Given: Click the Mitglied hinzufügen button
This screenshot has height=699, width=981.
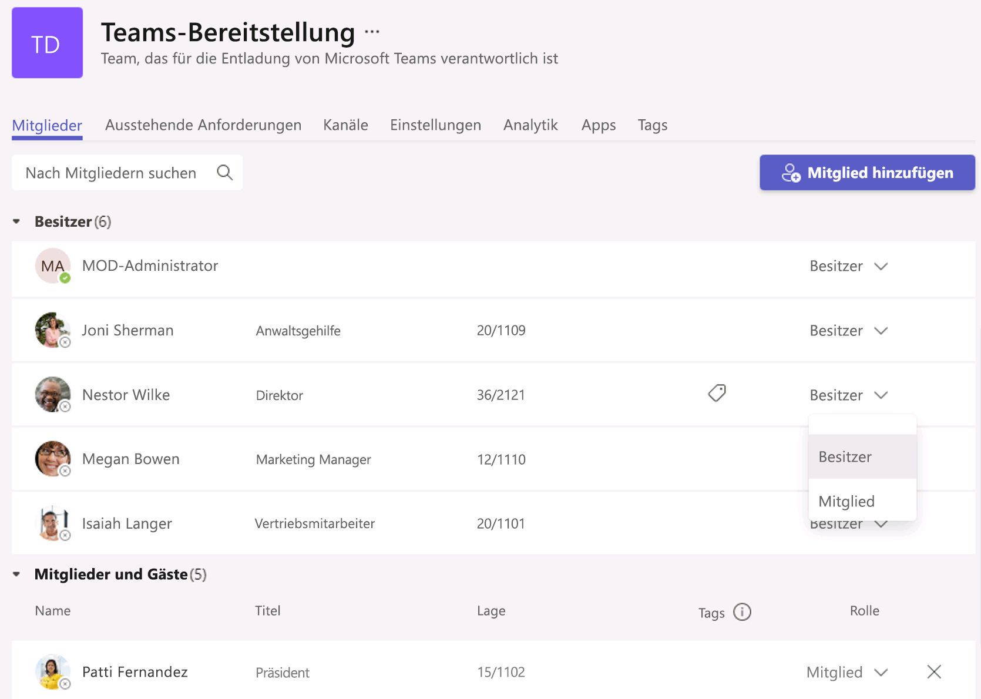Looking at the screenshot, I should 867,173.
